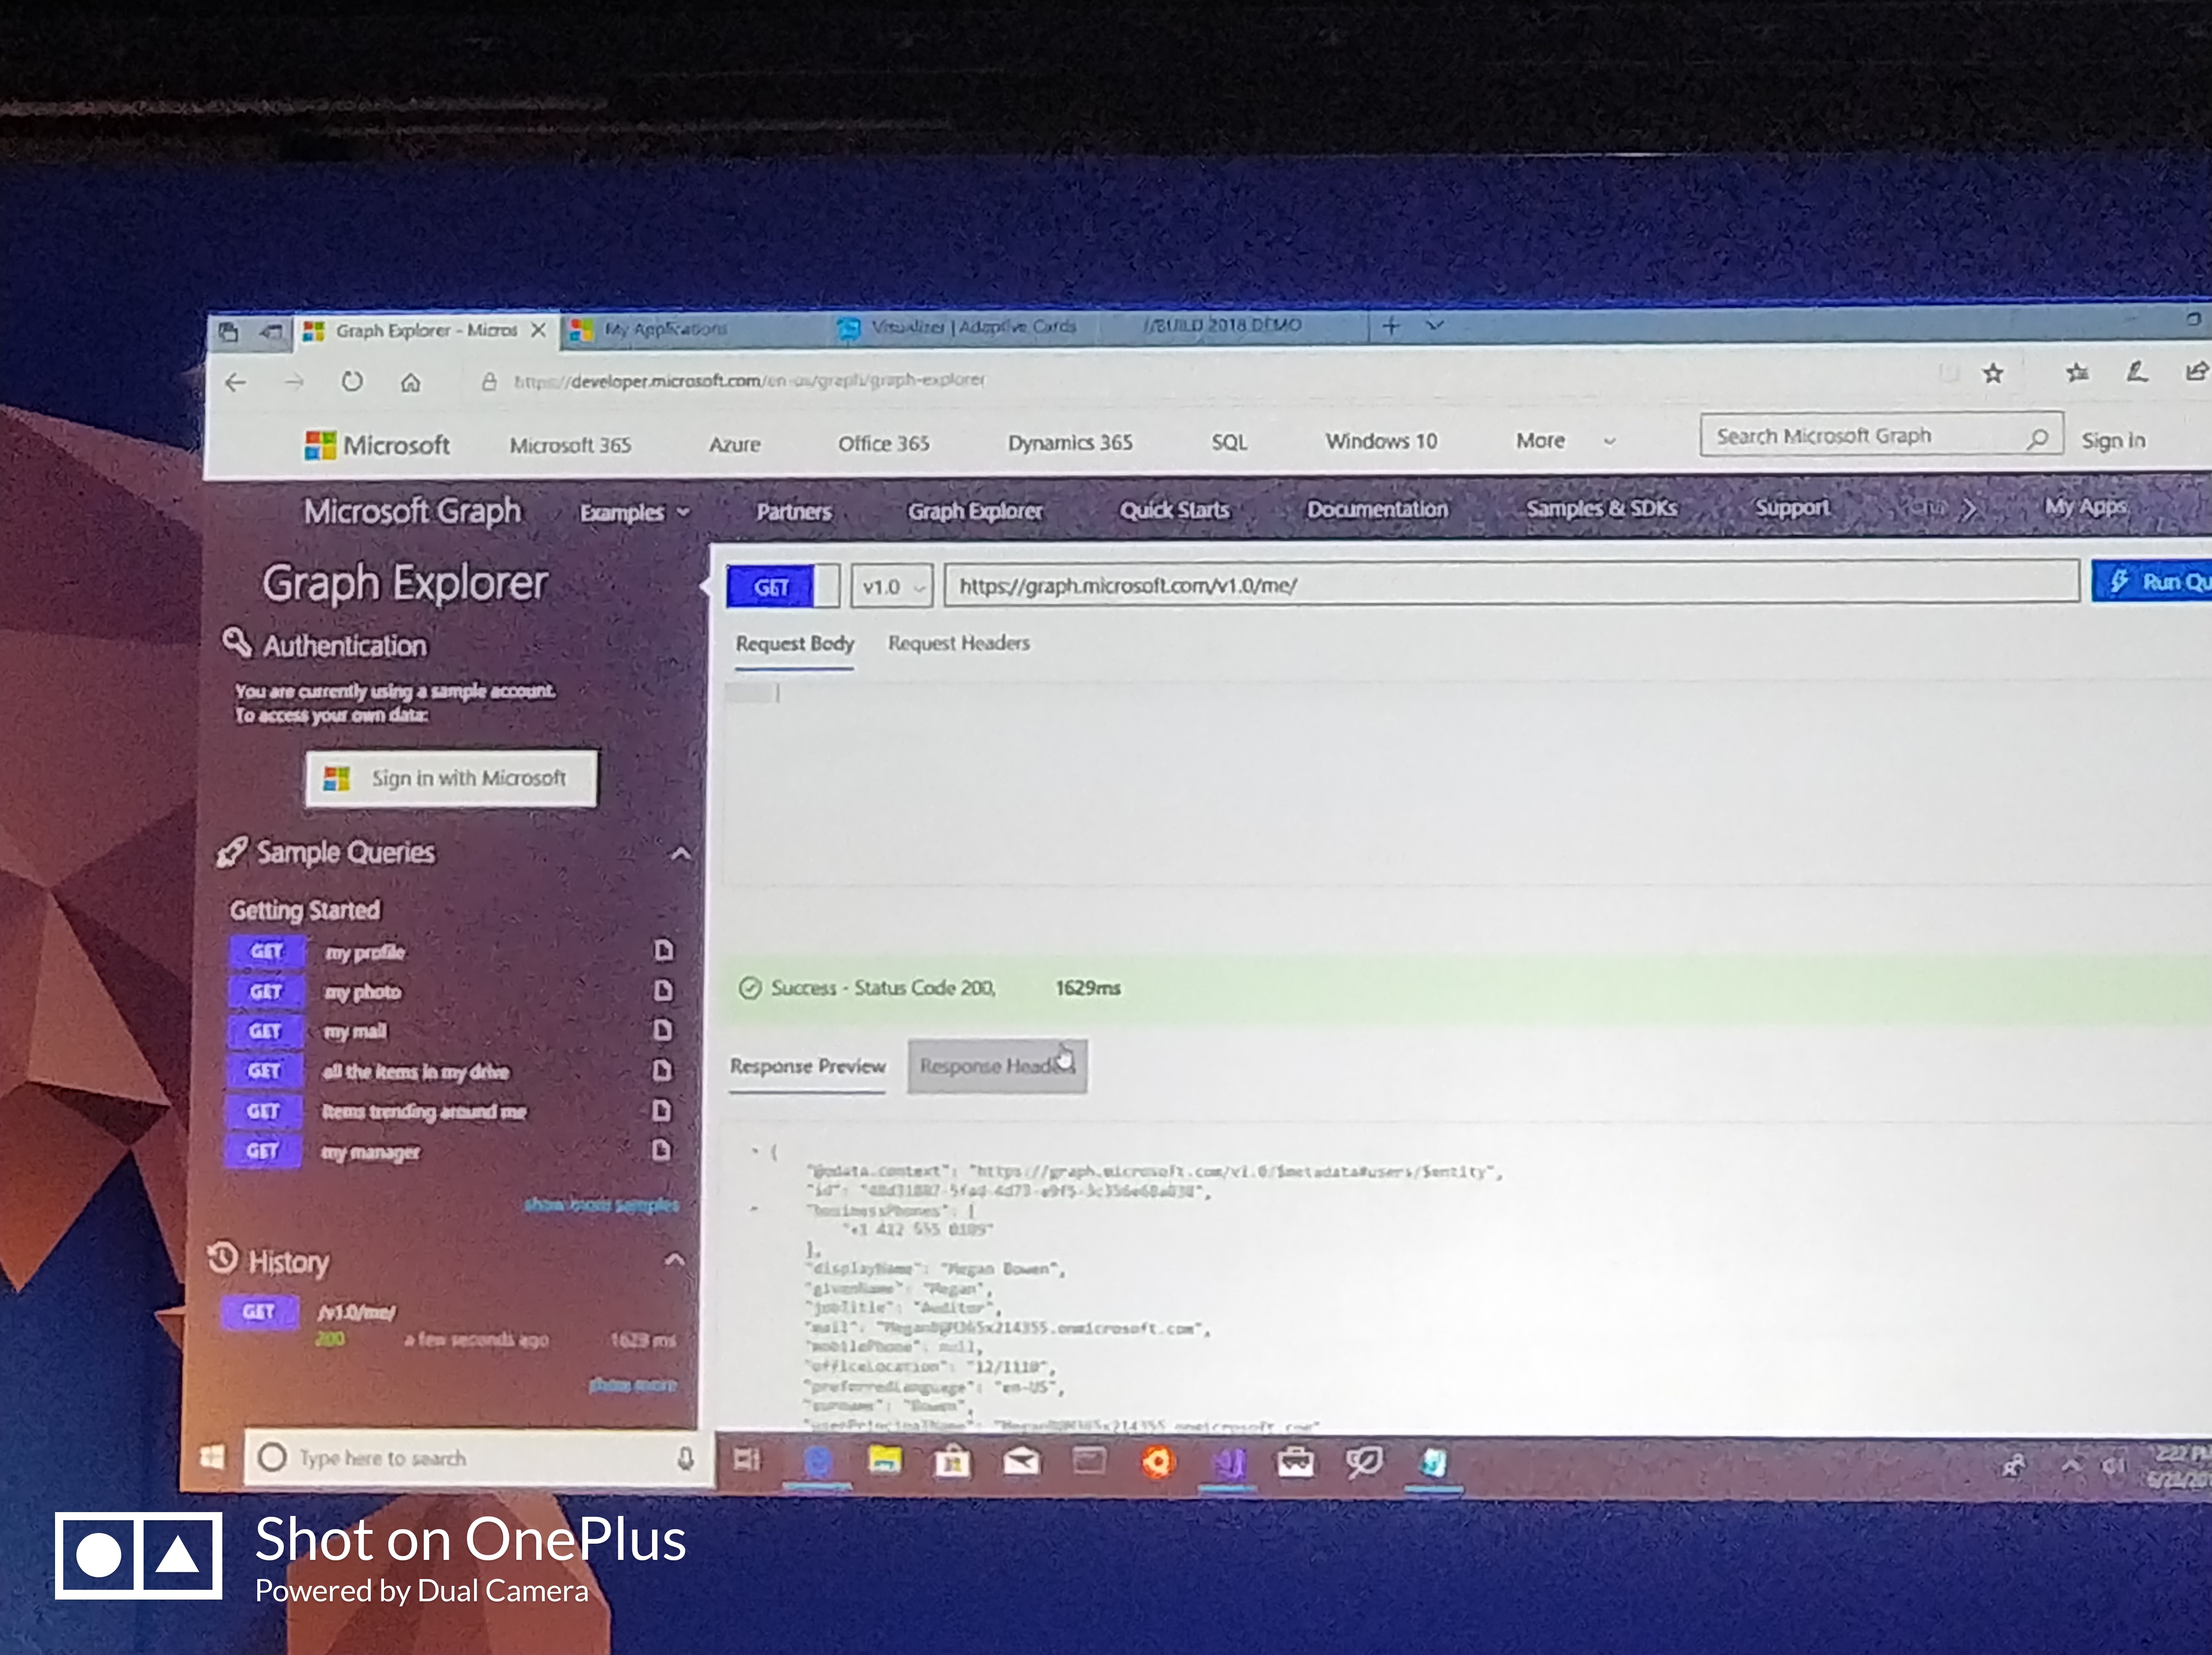2212x1655 pixels.
Task: Switch to the Request Headers tab
Action: 958,644
